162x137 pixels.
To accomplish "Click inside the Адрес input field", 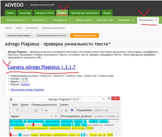I will tap(34, 116).
